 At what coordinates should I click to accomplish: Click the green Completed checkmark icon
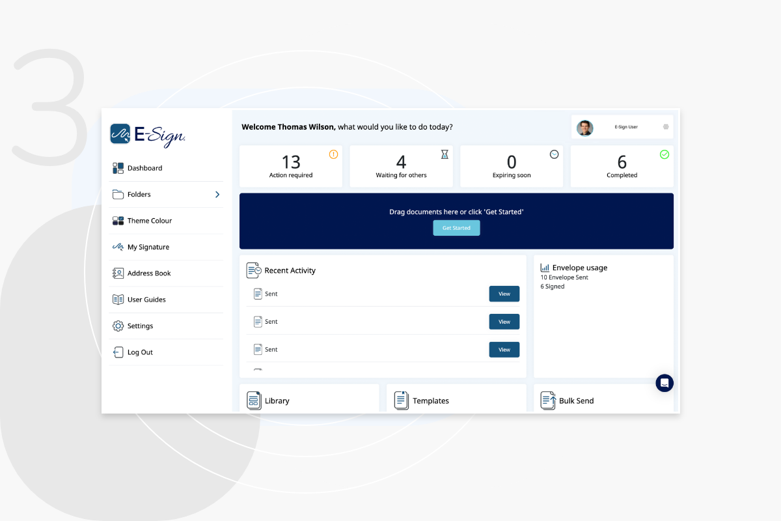pyautogui.click(x=665, y=154)
